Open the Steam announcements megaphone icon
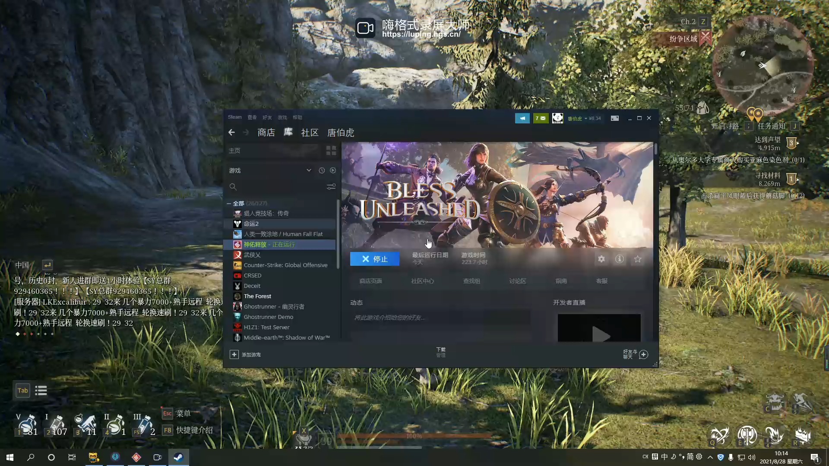The width and height of the screenshot is (829, 466). [x=522, y=118]
